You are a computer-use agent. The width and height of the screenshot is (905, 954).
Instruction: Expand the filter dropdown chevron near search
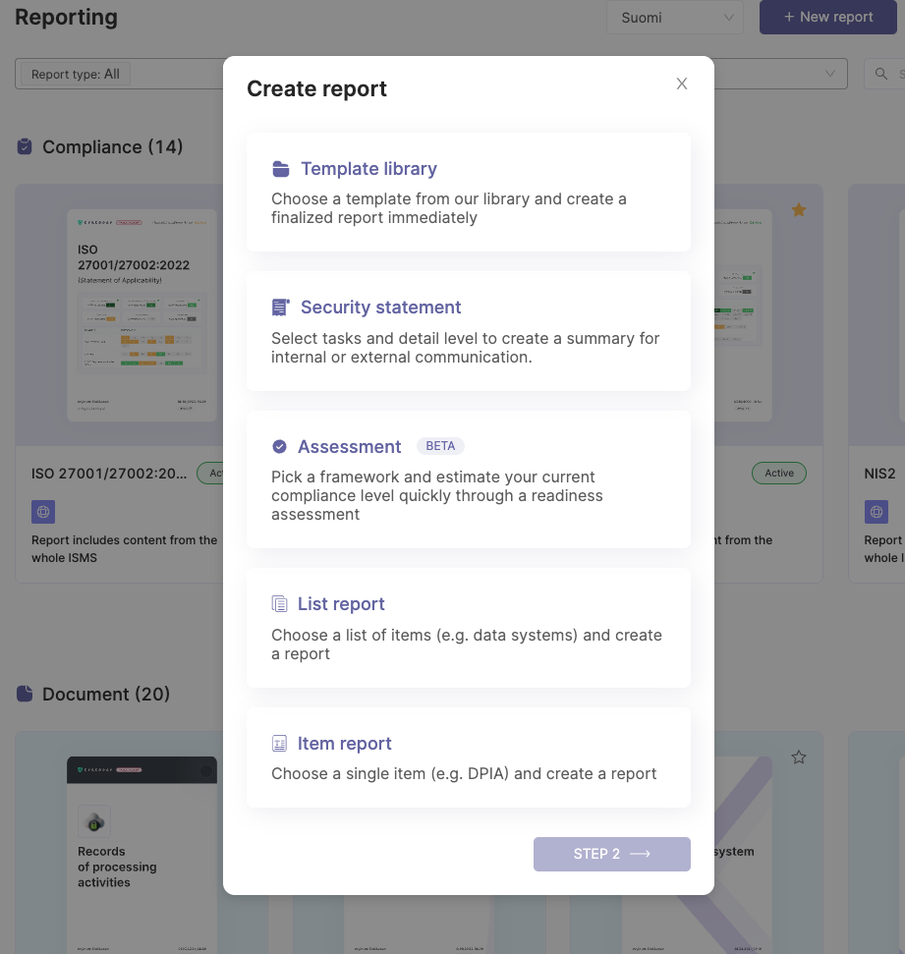[x=830, y=74]
